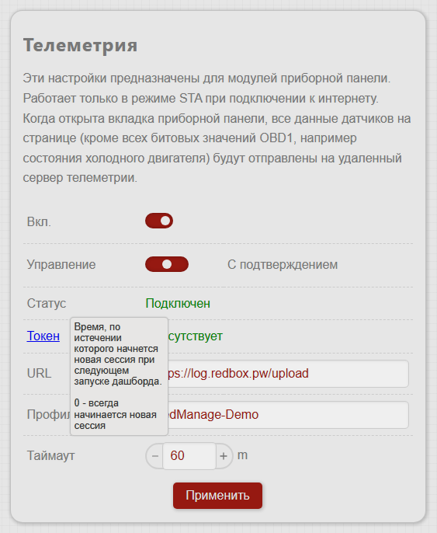Toggle the Вкл. telemetry switch

tap(159, 221)
